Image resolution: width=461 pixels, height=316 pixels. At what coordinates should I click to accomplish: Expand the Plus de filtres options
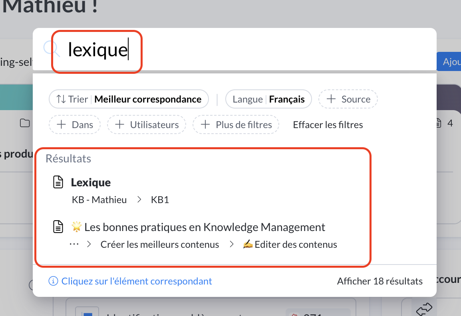click(236, 125)
